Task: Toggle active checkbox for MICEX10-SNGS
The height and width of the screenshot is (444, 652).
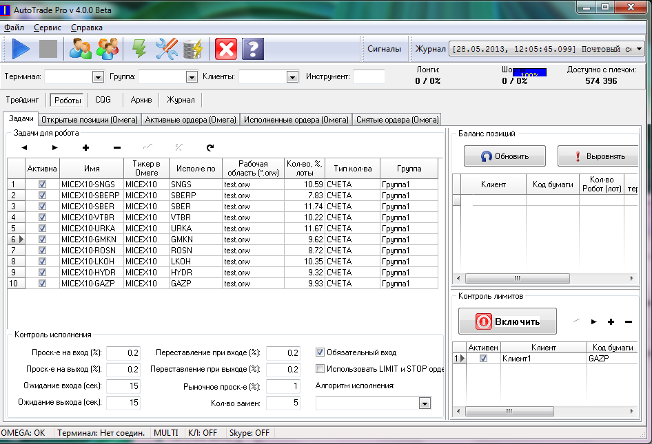Action: (43, 184)
